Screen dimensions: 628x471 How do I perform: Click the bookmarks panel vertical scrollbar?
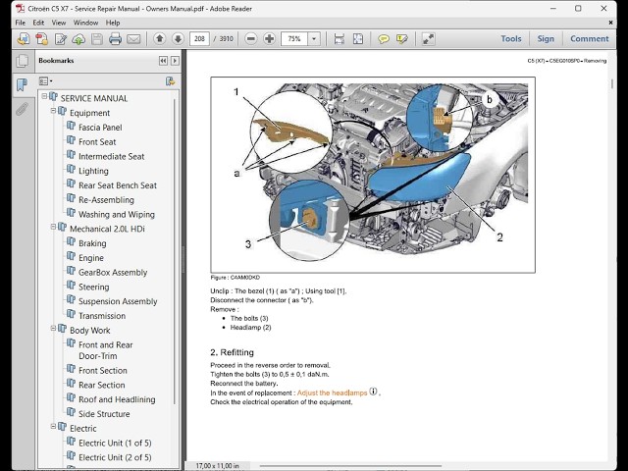coord(175,250)
